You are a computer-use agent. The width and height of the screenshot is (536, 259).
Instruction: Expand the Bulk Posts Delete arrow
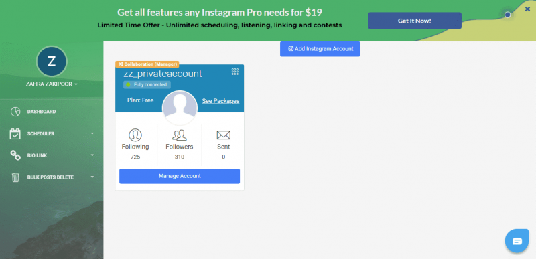pyautogui.click(x=92, y=177)
